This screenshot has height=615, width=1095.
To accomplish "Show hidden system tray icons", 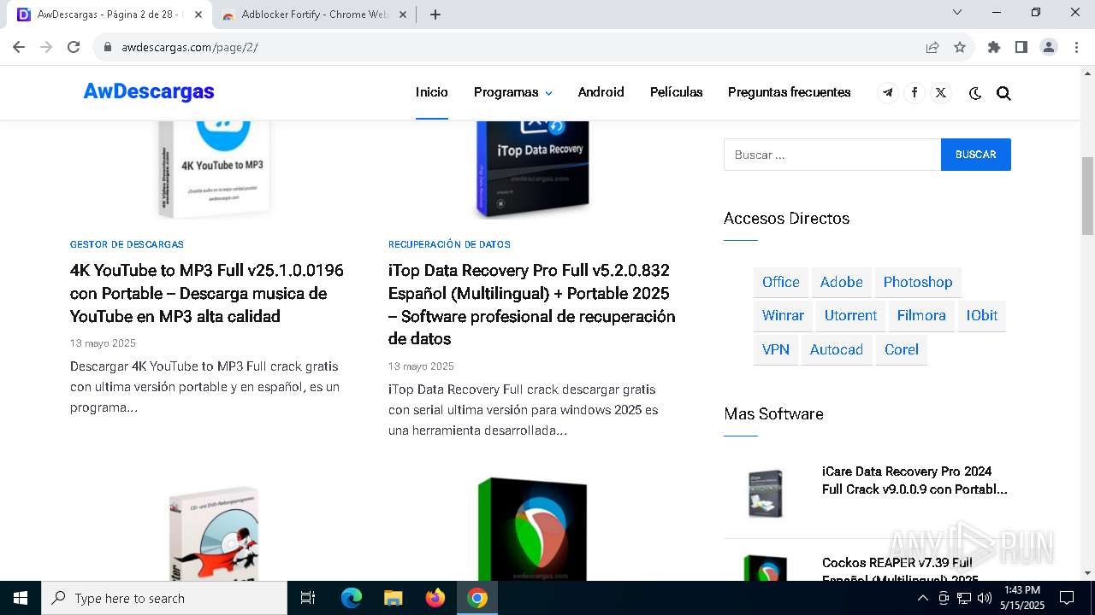I will click(923, 598).
